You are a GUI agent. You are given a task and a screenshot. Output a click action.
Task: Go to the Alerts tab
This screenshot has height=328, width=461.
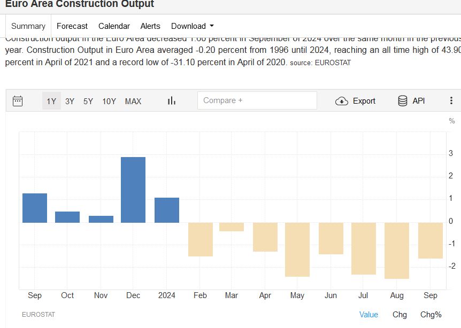coord(150,26)
